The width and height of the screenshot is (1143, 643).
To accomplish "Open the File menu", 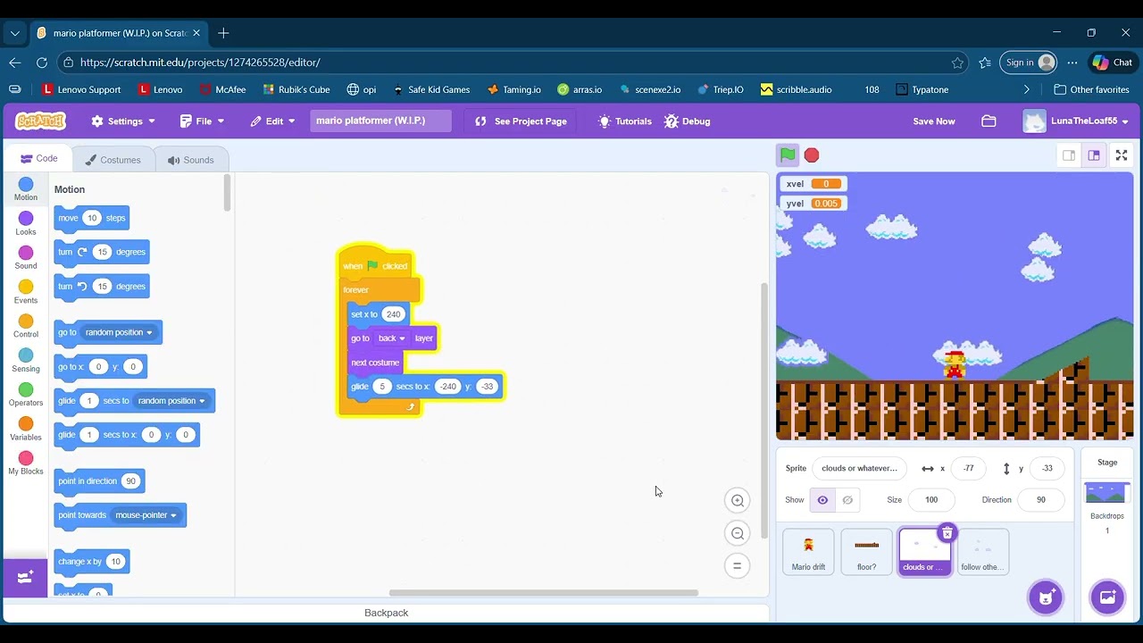I will (202, 121).
